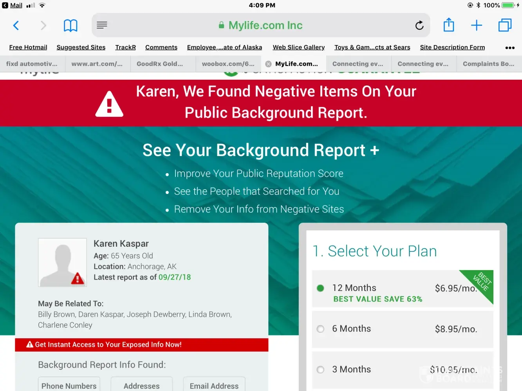Tap the See Your Background Report + heading
Viewport: 522px width, 391px height.
pos(261,150)
